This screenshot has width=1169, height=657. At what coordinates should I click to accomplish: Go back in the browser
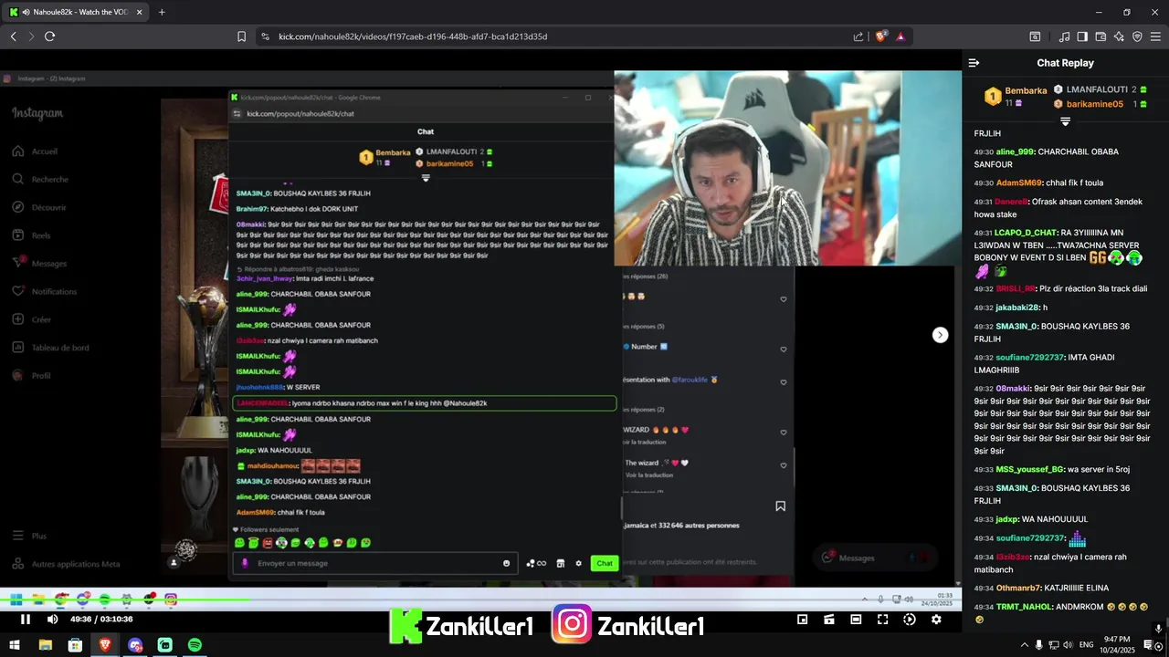click(14, 36)
